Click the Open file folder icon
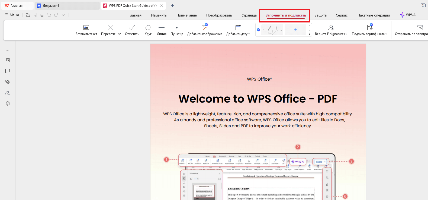Viewport: 428px width, 200px height. coord(28,15)
